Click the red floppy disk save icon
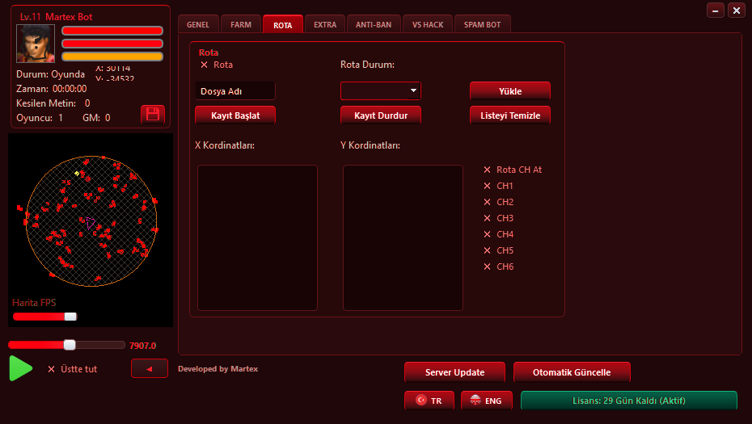Viewport: 752px width, 424px height. coord(153,114)
